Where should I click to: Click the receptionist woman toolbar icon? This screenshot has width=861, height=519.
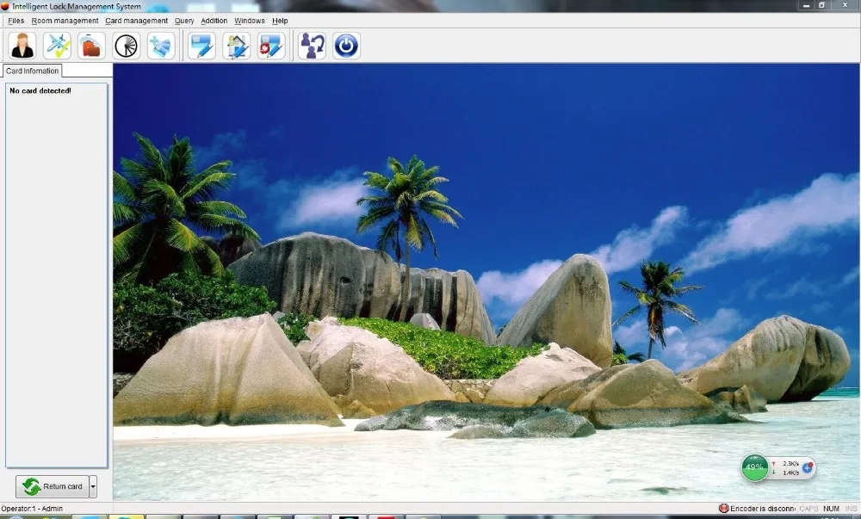click(x=22, y=45)
